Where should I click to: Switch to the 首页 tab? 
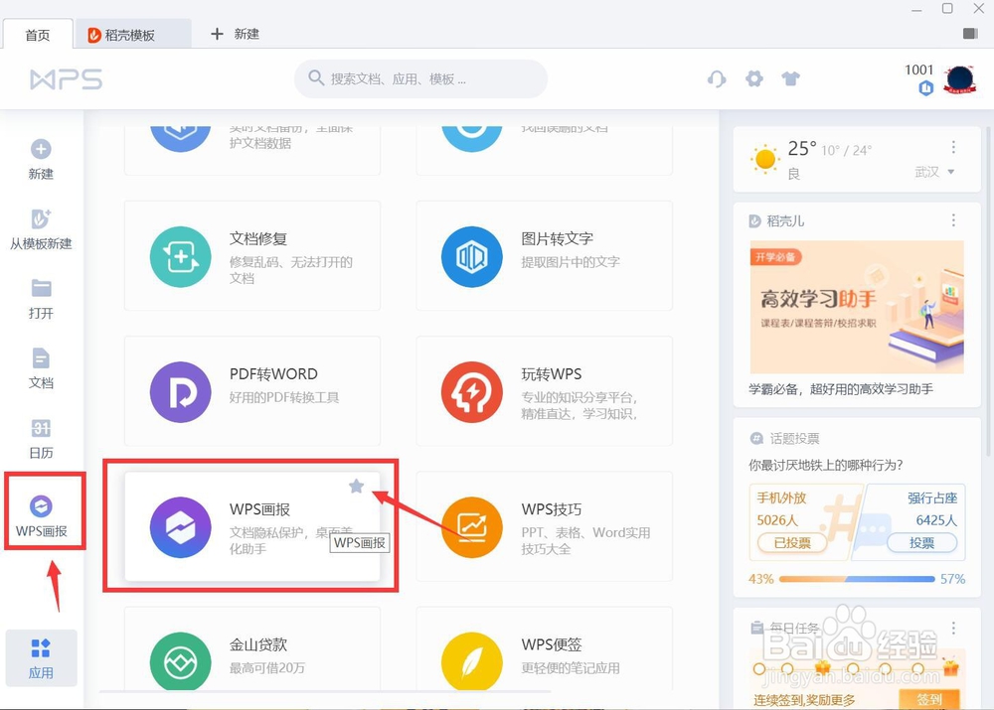[x=37, y=33]
